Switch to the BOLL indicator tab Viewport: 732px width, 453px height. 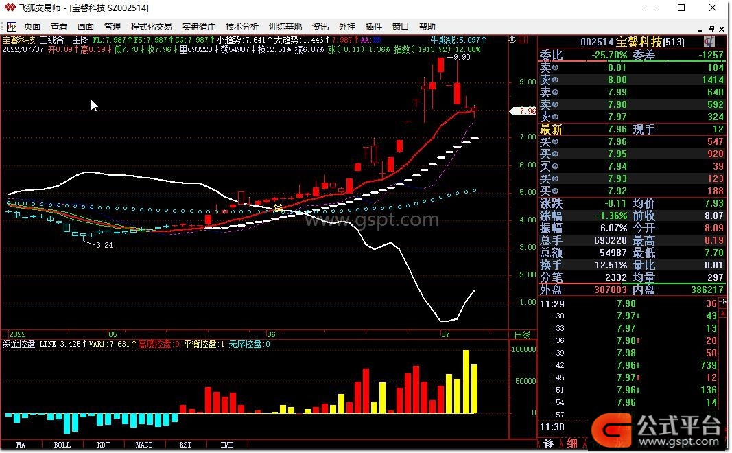[x=62, y=445]
